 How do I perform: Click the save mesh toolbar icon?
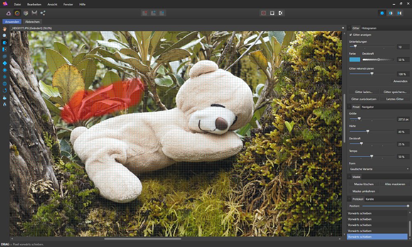(x=162, y=13)
